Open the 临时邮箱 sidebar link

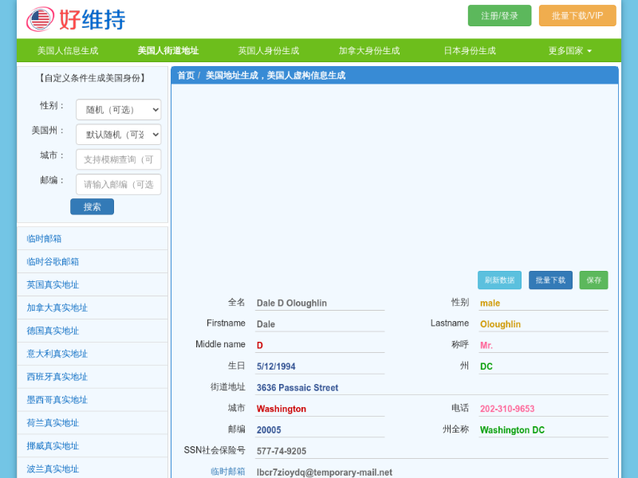(44, 238)
